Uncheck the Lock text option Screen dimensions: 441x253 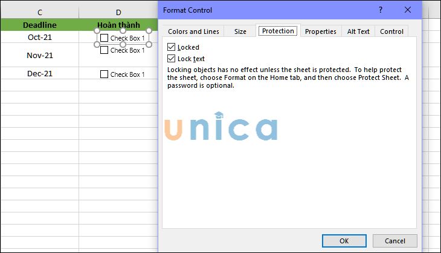(172, 59)
